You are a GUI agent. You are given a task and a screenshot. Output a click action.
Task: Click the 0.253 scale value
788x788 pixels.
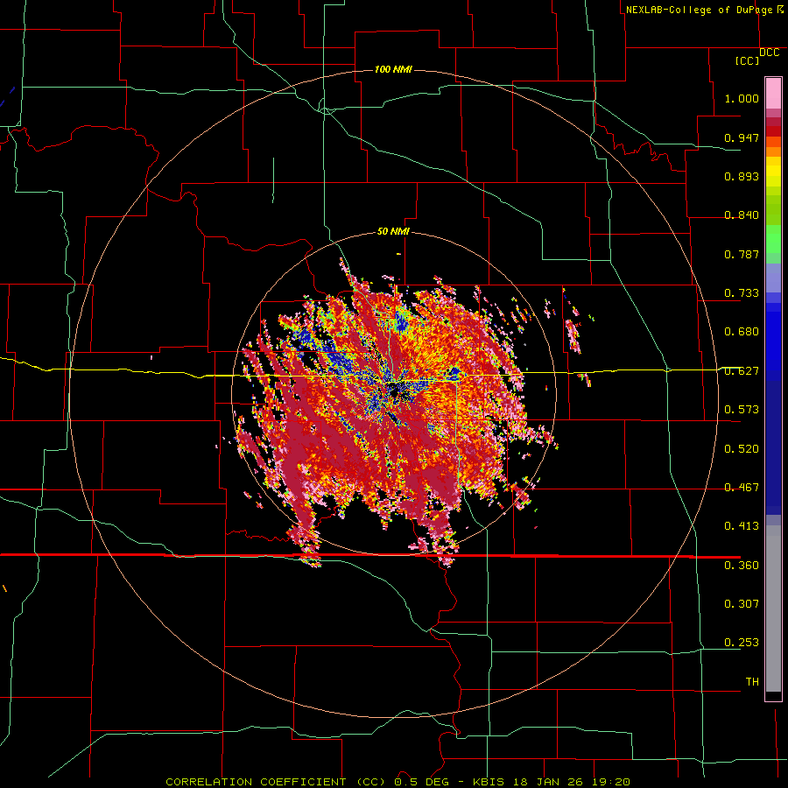point(742,643)
